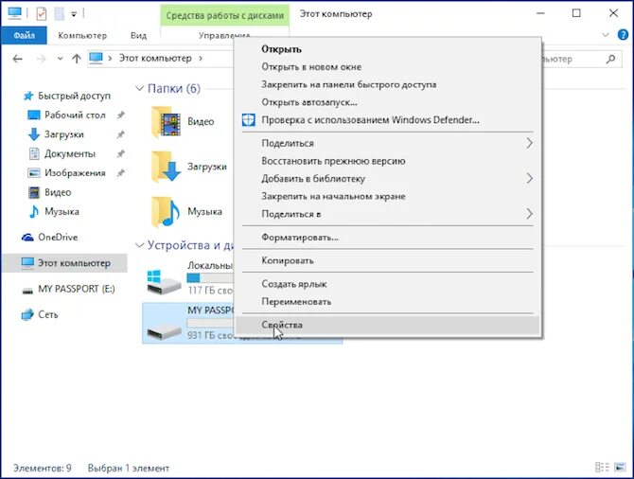Viewport: 634px width, 479px height.
Task: Open the Customize Quick Access Toolbar dropdown arrow
Action: 74,14
